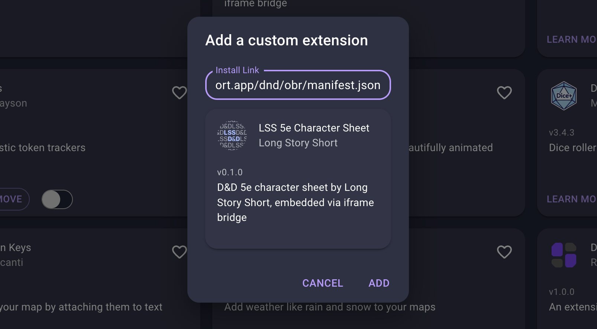This screenshot has width=597, height=329.
Task: Click the purple squares extension icon
Action: tap(564, 255)
